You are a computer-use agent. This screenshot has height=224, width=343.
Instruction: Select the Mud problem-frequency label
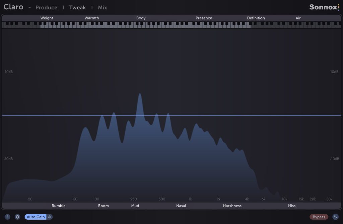(x=135, y=206)
